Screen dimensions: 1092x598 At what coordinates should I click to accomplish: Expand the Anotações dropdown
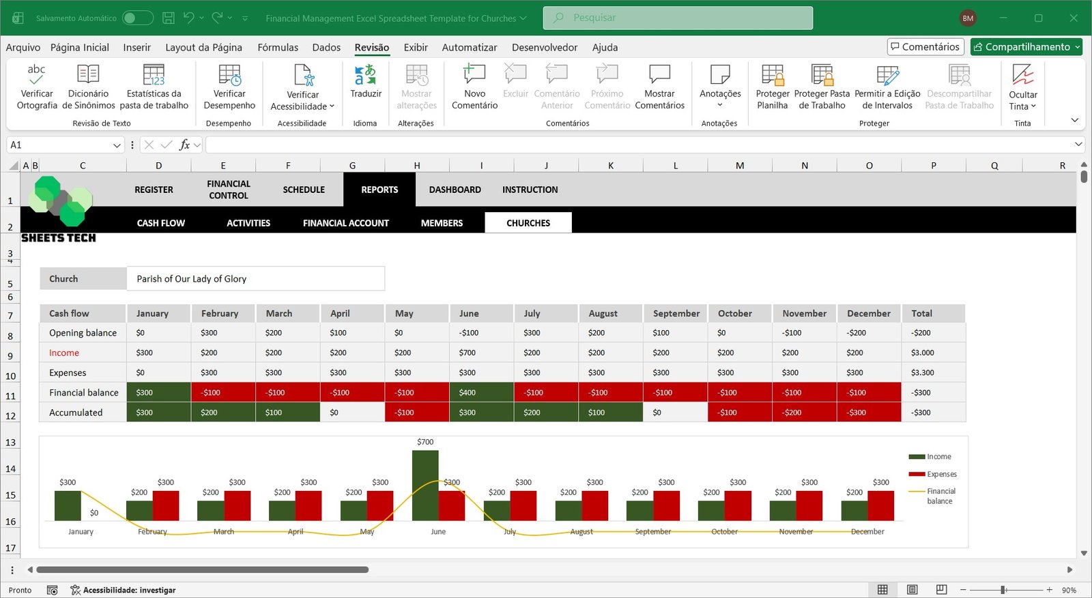pos(720,105)
